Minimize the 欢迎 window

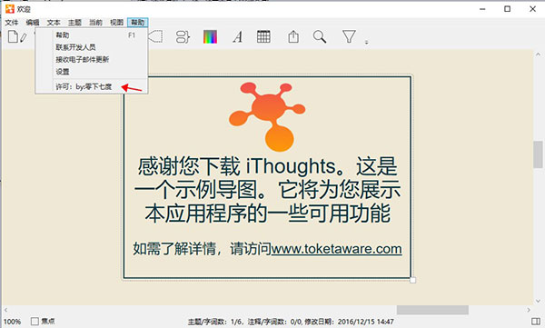pos(482,9)
